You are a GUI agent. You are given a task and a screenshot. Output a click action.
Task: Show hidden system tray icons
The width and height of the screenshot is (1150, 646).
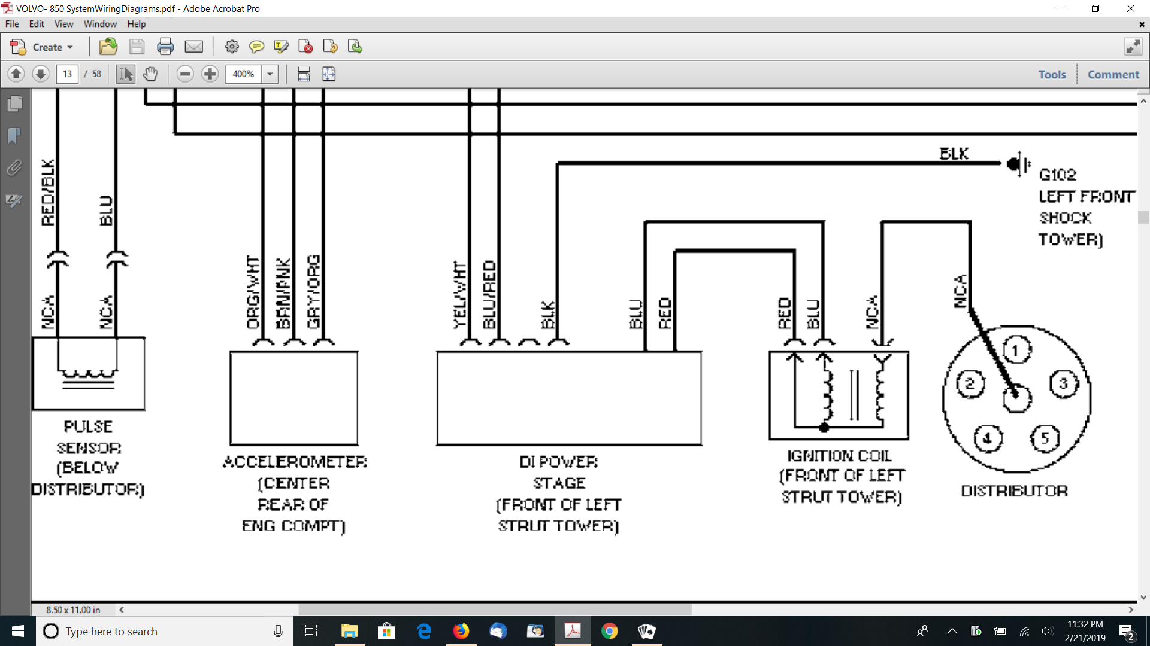952,631
